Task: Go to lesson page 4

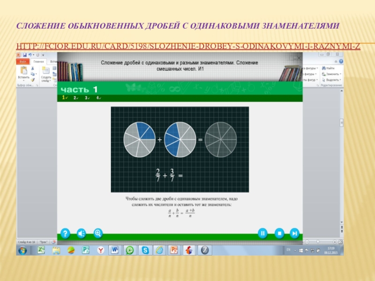Action: [x=98, y=98]
